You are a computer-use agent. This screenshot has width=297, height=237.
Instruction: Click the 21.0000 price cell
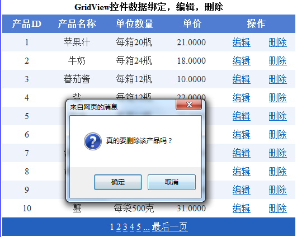pos(191,42)
